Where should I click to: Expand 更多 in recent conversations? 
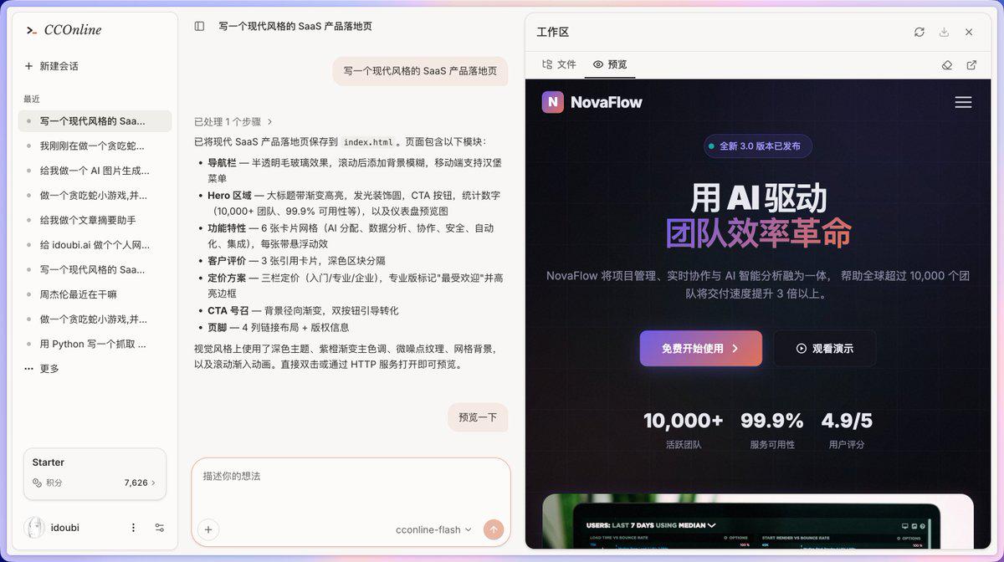pyautogui.click(x=42, y=368)
